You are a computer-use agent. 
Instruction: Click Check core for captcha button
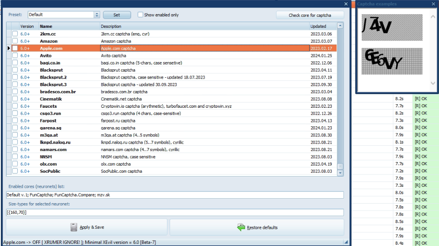(x=310, y=15)
